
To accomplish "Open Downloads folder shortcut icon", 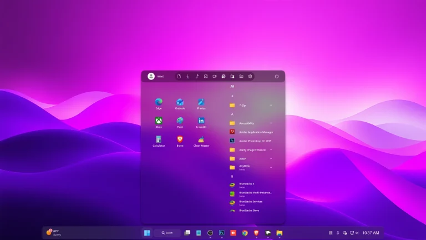I will [x=187, y=77].
